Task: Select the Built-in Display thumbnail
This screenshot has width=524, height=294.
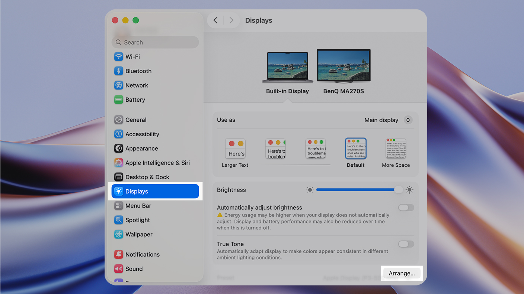Action: tap(287, 68)
